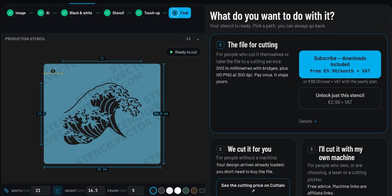Pick the black swatch with the blue ring
392x196 pixels.
click(153, 191)
